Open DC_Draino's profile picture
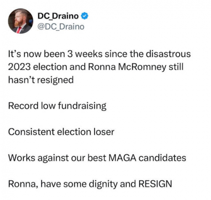The width and height of the screenshot is (211, 200). click(21, 21)
